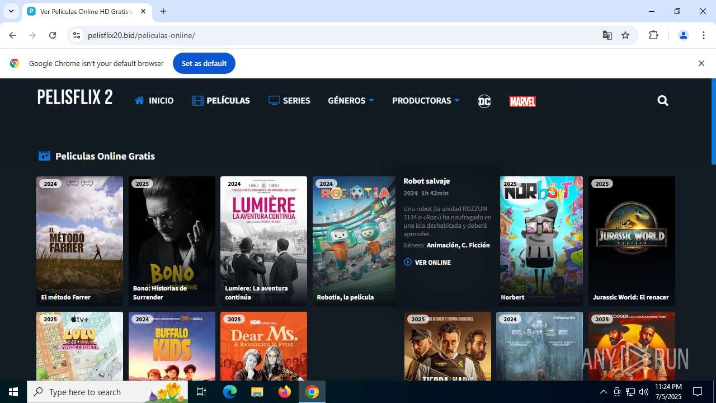Click the taskbar search box
Viewport: 716px width, 403px height.
[x=109, y=392]
